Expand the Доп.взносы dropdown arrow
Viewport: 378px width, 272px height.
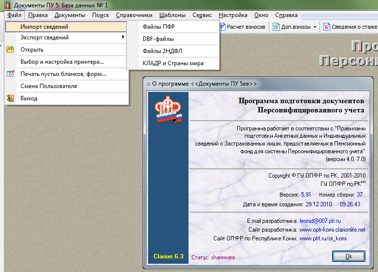315,27
